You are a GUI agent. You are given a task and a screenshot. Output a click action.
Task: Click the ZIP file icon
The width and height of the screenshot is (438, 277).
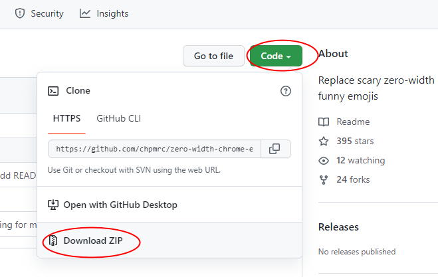point(53,240)
